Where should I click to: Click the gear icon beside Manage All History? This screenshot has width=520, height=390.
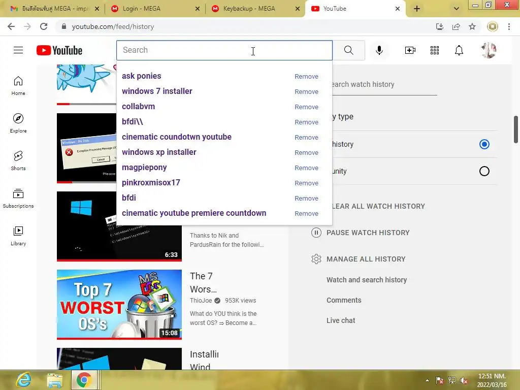click(x=316, y=259)
